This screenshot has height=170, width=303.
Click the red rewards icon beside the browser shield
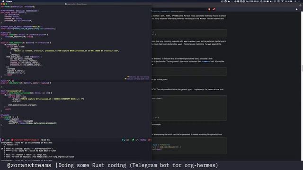pos(214,9)
